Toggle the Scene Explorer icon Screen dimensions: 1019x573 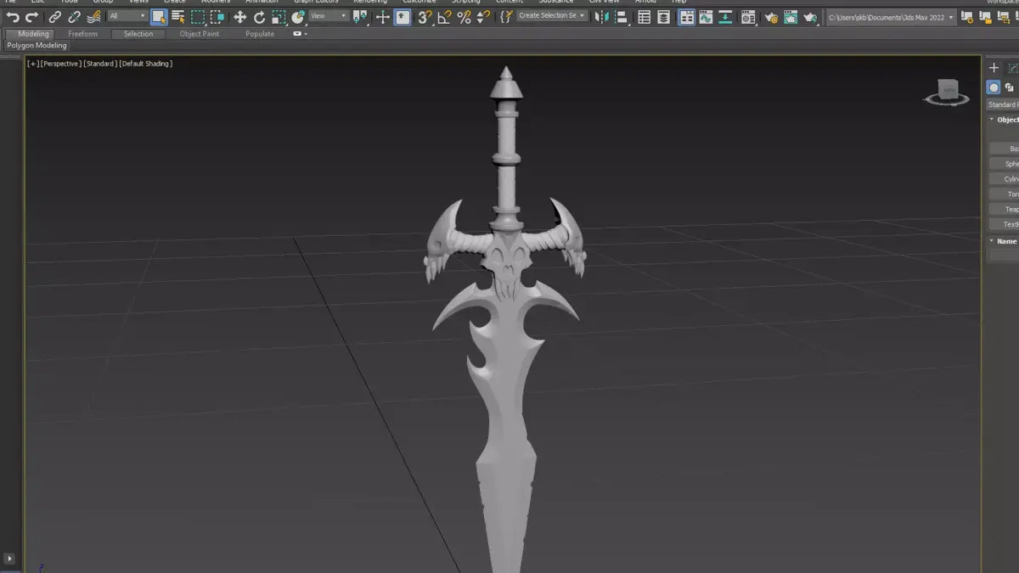coord(645,17)
